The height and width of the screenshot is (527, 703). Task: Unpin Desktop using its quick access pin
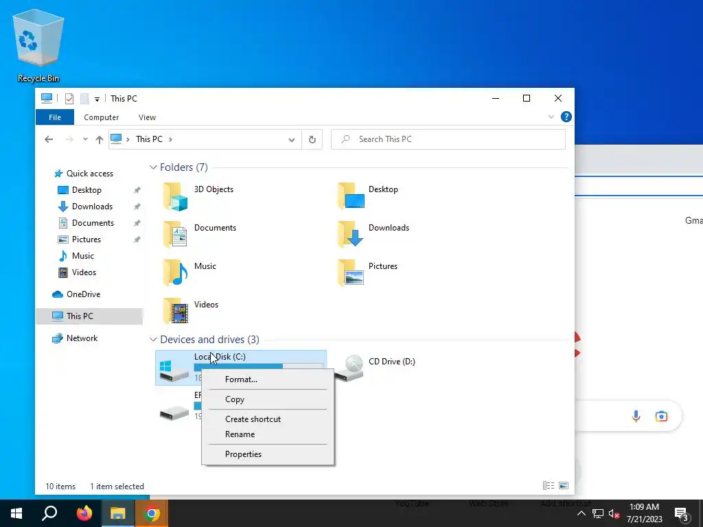(137, 190)
